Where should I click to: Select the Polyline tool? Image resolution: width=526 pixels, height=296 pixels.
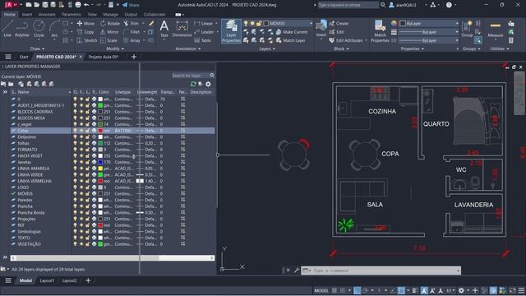[22, 29]
